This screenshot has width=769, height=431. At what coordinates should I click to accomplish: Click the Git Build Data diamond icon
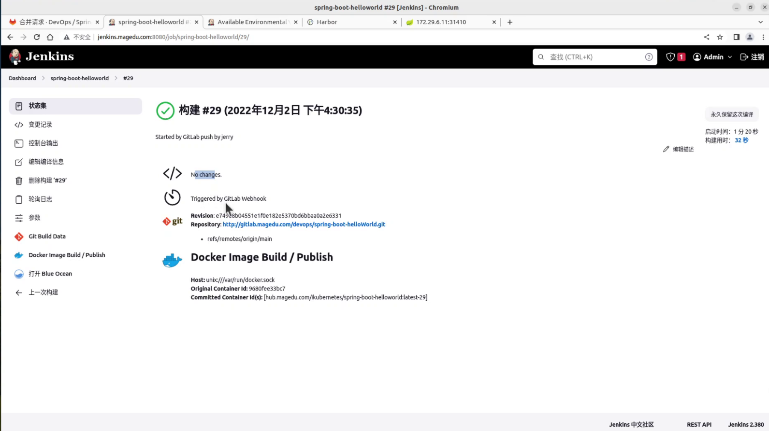click(19, 236)
